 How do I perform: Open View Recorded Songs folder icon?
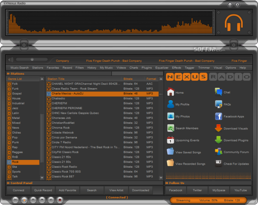[x=170, y=163]
